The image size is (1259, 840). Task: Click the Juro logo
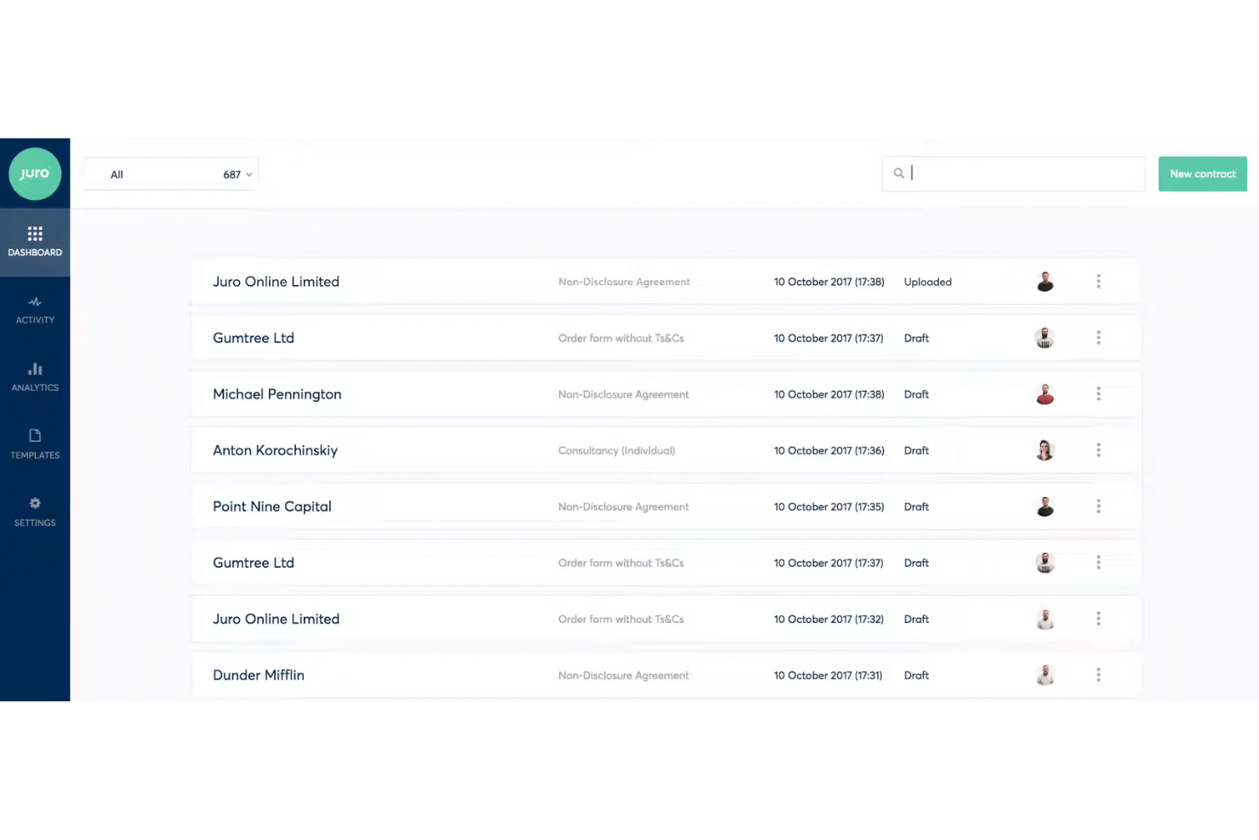click(35, 173)
